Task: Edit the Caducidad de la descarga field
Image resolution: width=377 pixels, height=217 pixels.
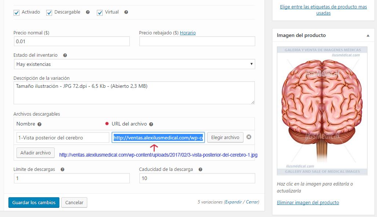Action: tap(197, 178)
